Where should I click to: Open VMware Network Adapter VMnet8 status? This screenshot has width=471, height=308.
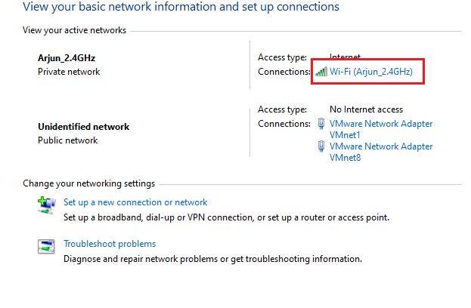pos(381,146)
